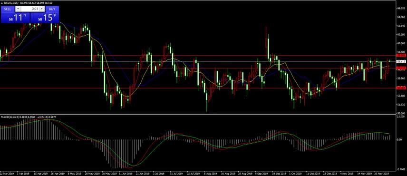The height and width of the screenshot is (176, 407).
Task: Click the 9 Sep 2019 date label
Action: pyautogui.click(x=262, y=173)
